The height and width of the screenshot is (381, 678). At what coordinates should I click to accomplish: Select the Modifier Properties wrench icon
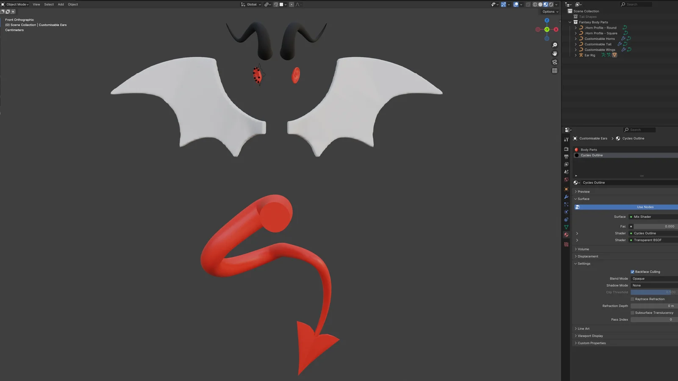[566, 197]
